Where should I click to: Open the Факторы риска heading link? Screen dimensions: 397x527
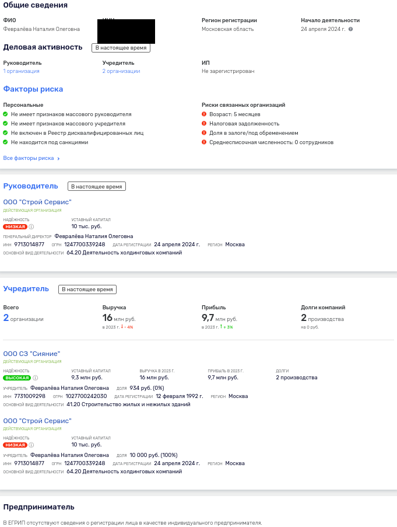[33, 89]
